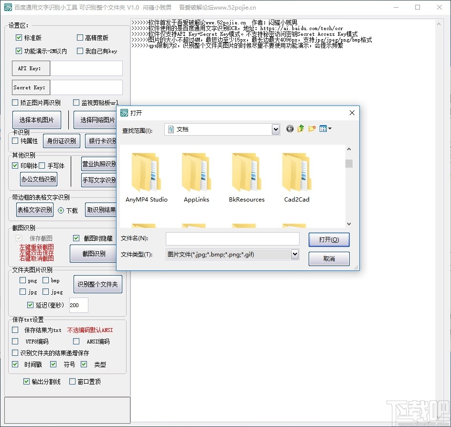The height and width of the screenshot is (427, 451).
Task: Open the 查找范围 location dropdown
Action: (x=276, y=129)
